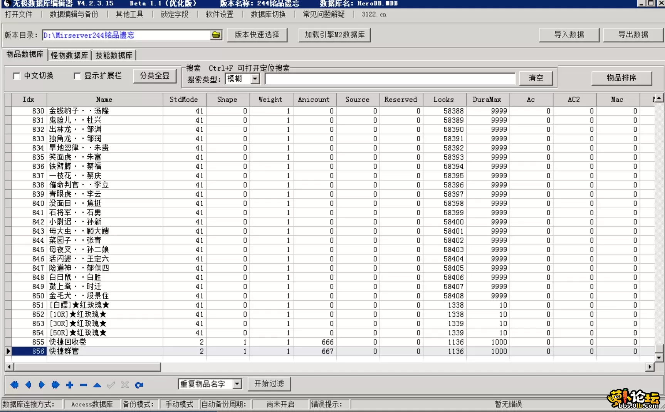Screen dimensions: 665x412
Task: Toggle 中文切换 checkbox
Action: coord(17,76)
